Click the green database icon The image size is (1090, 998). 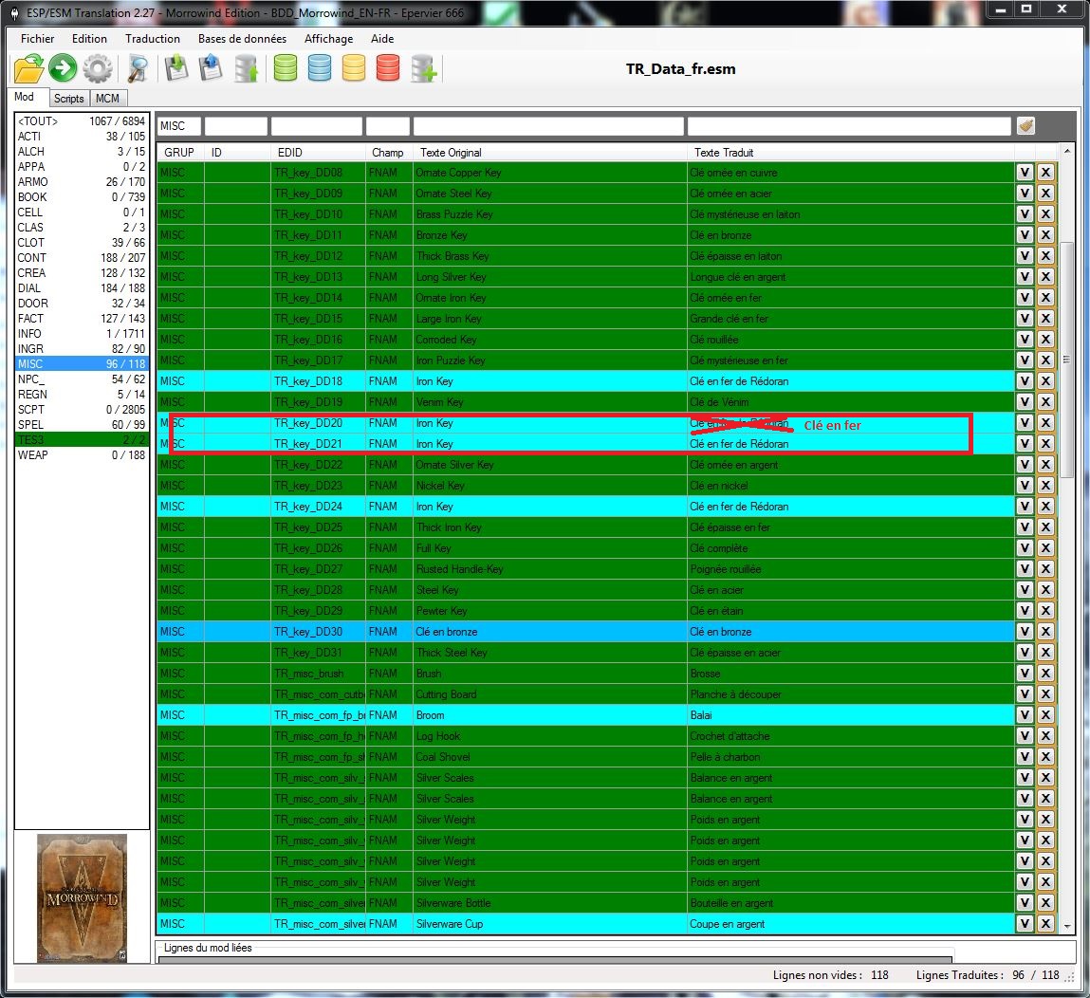tap(285, 68)
